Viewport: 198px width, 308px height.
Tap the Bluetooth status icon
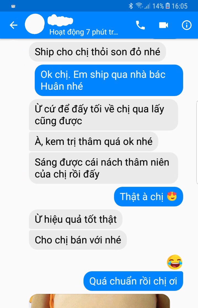point(131,6)
